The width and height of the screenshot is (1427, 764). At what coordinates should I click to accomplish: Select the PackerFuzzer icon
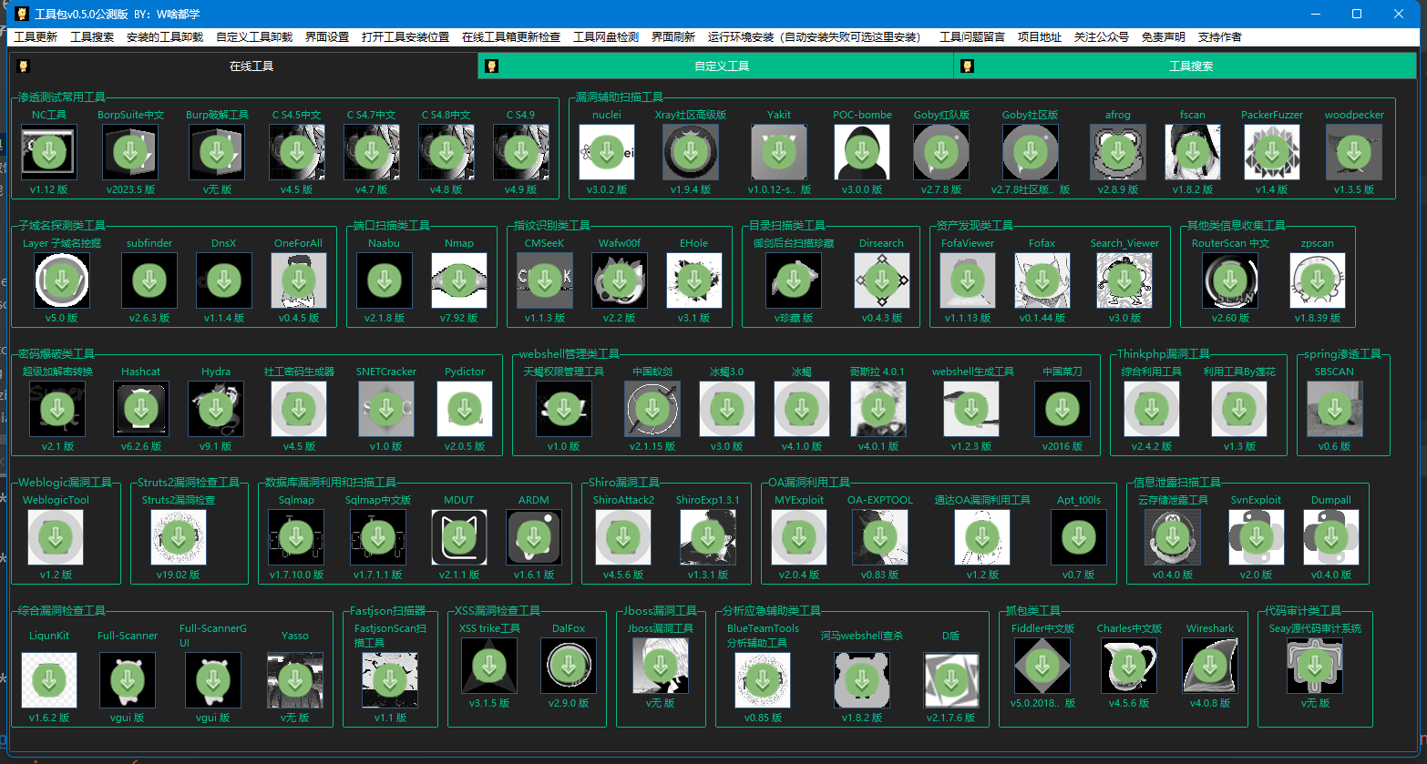click(x=1272, y=152)
